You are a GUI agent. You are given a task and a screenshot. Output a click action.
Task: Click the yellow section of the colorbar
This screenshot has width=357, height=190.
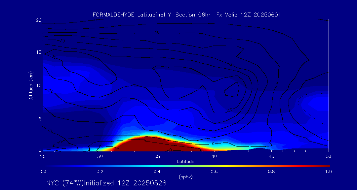[225, 166]
